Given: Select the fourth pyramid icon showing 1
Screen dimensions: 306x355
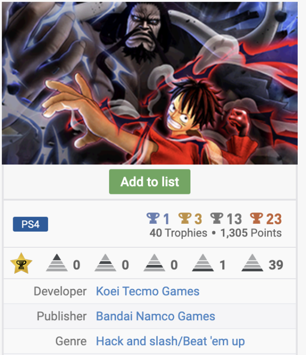Looking at the screenshot, I should 203,263.
